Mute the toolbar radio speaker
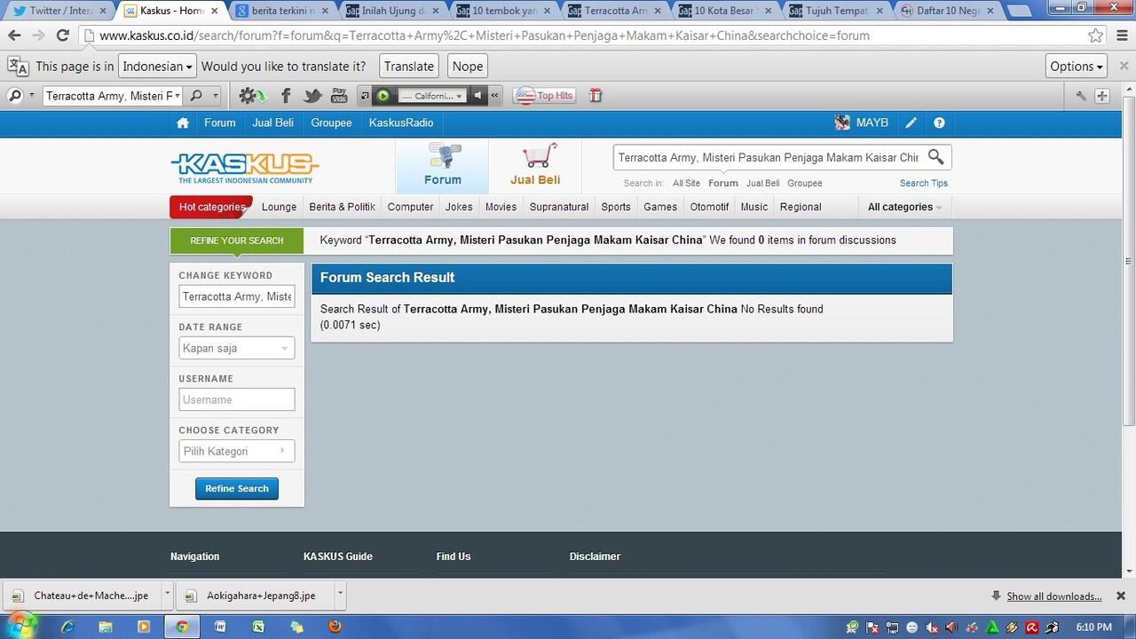Screen dimensions: 1136x639 [477, 96]
